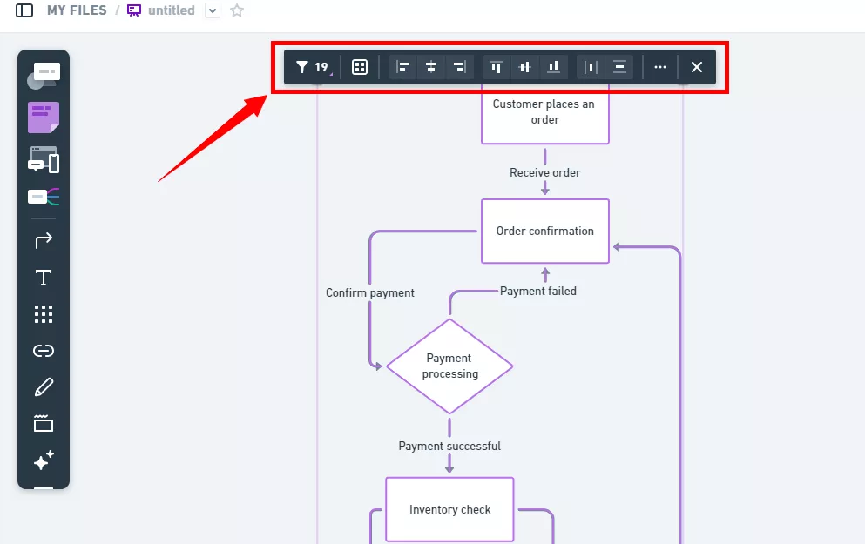865x544 pixels.
Task: Open the AI sparkle assistant tool
Action: click(x=44, y=460)
